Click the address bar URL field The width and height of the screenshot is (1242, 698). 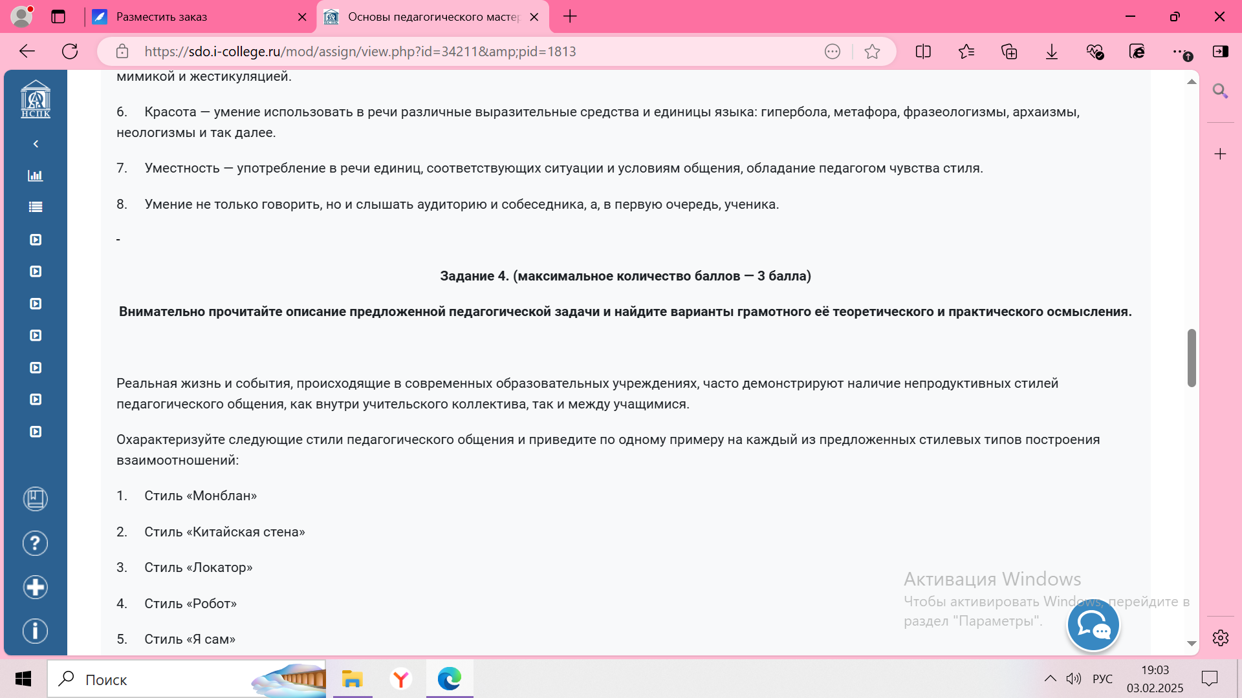(453, 52)
